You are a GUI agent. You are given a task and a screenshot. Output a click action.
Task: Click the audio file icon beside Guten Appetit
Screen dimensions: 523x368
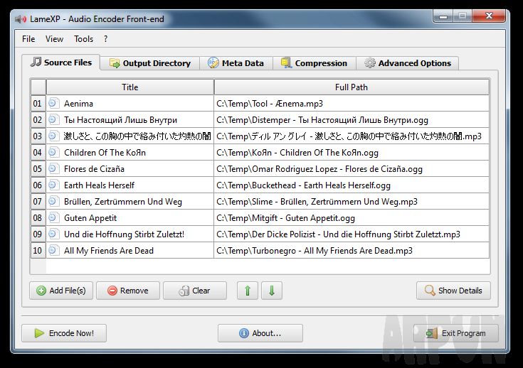click(x=53, y=218)
